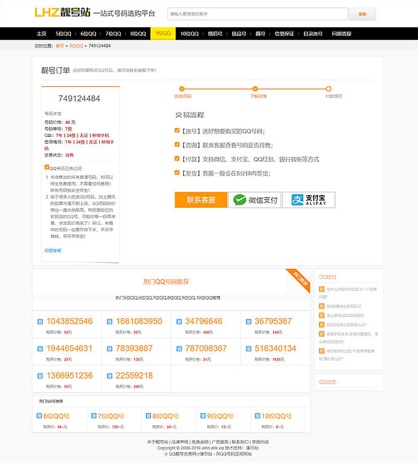Image resolution: width=418 pixels, height=463 pixels.
Task: Click the first completed step dot 挑选号码
Action: tap(182, 89)
